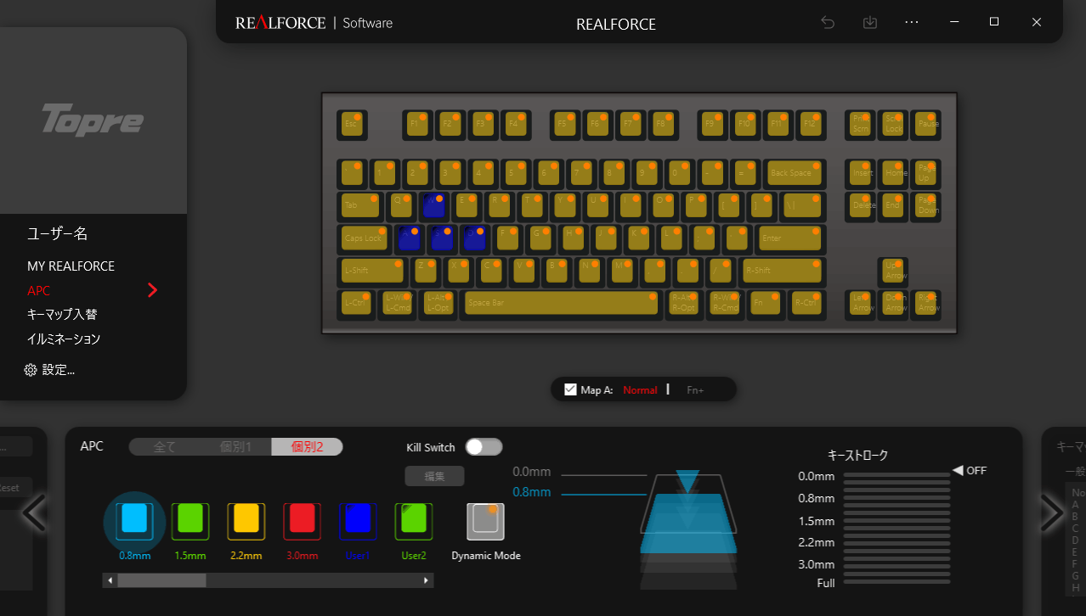This screenshot has width=1086, height=616.
Task: Uncheck the Map A checkbox
Action: (x=570, y=389)
